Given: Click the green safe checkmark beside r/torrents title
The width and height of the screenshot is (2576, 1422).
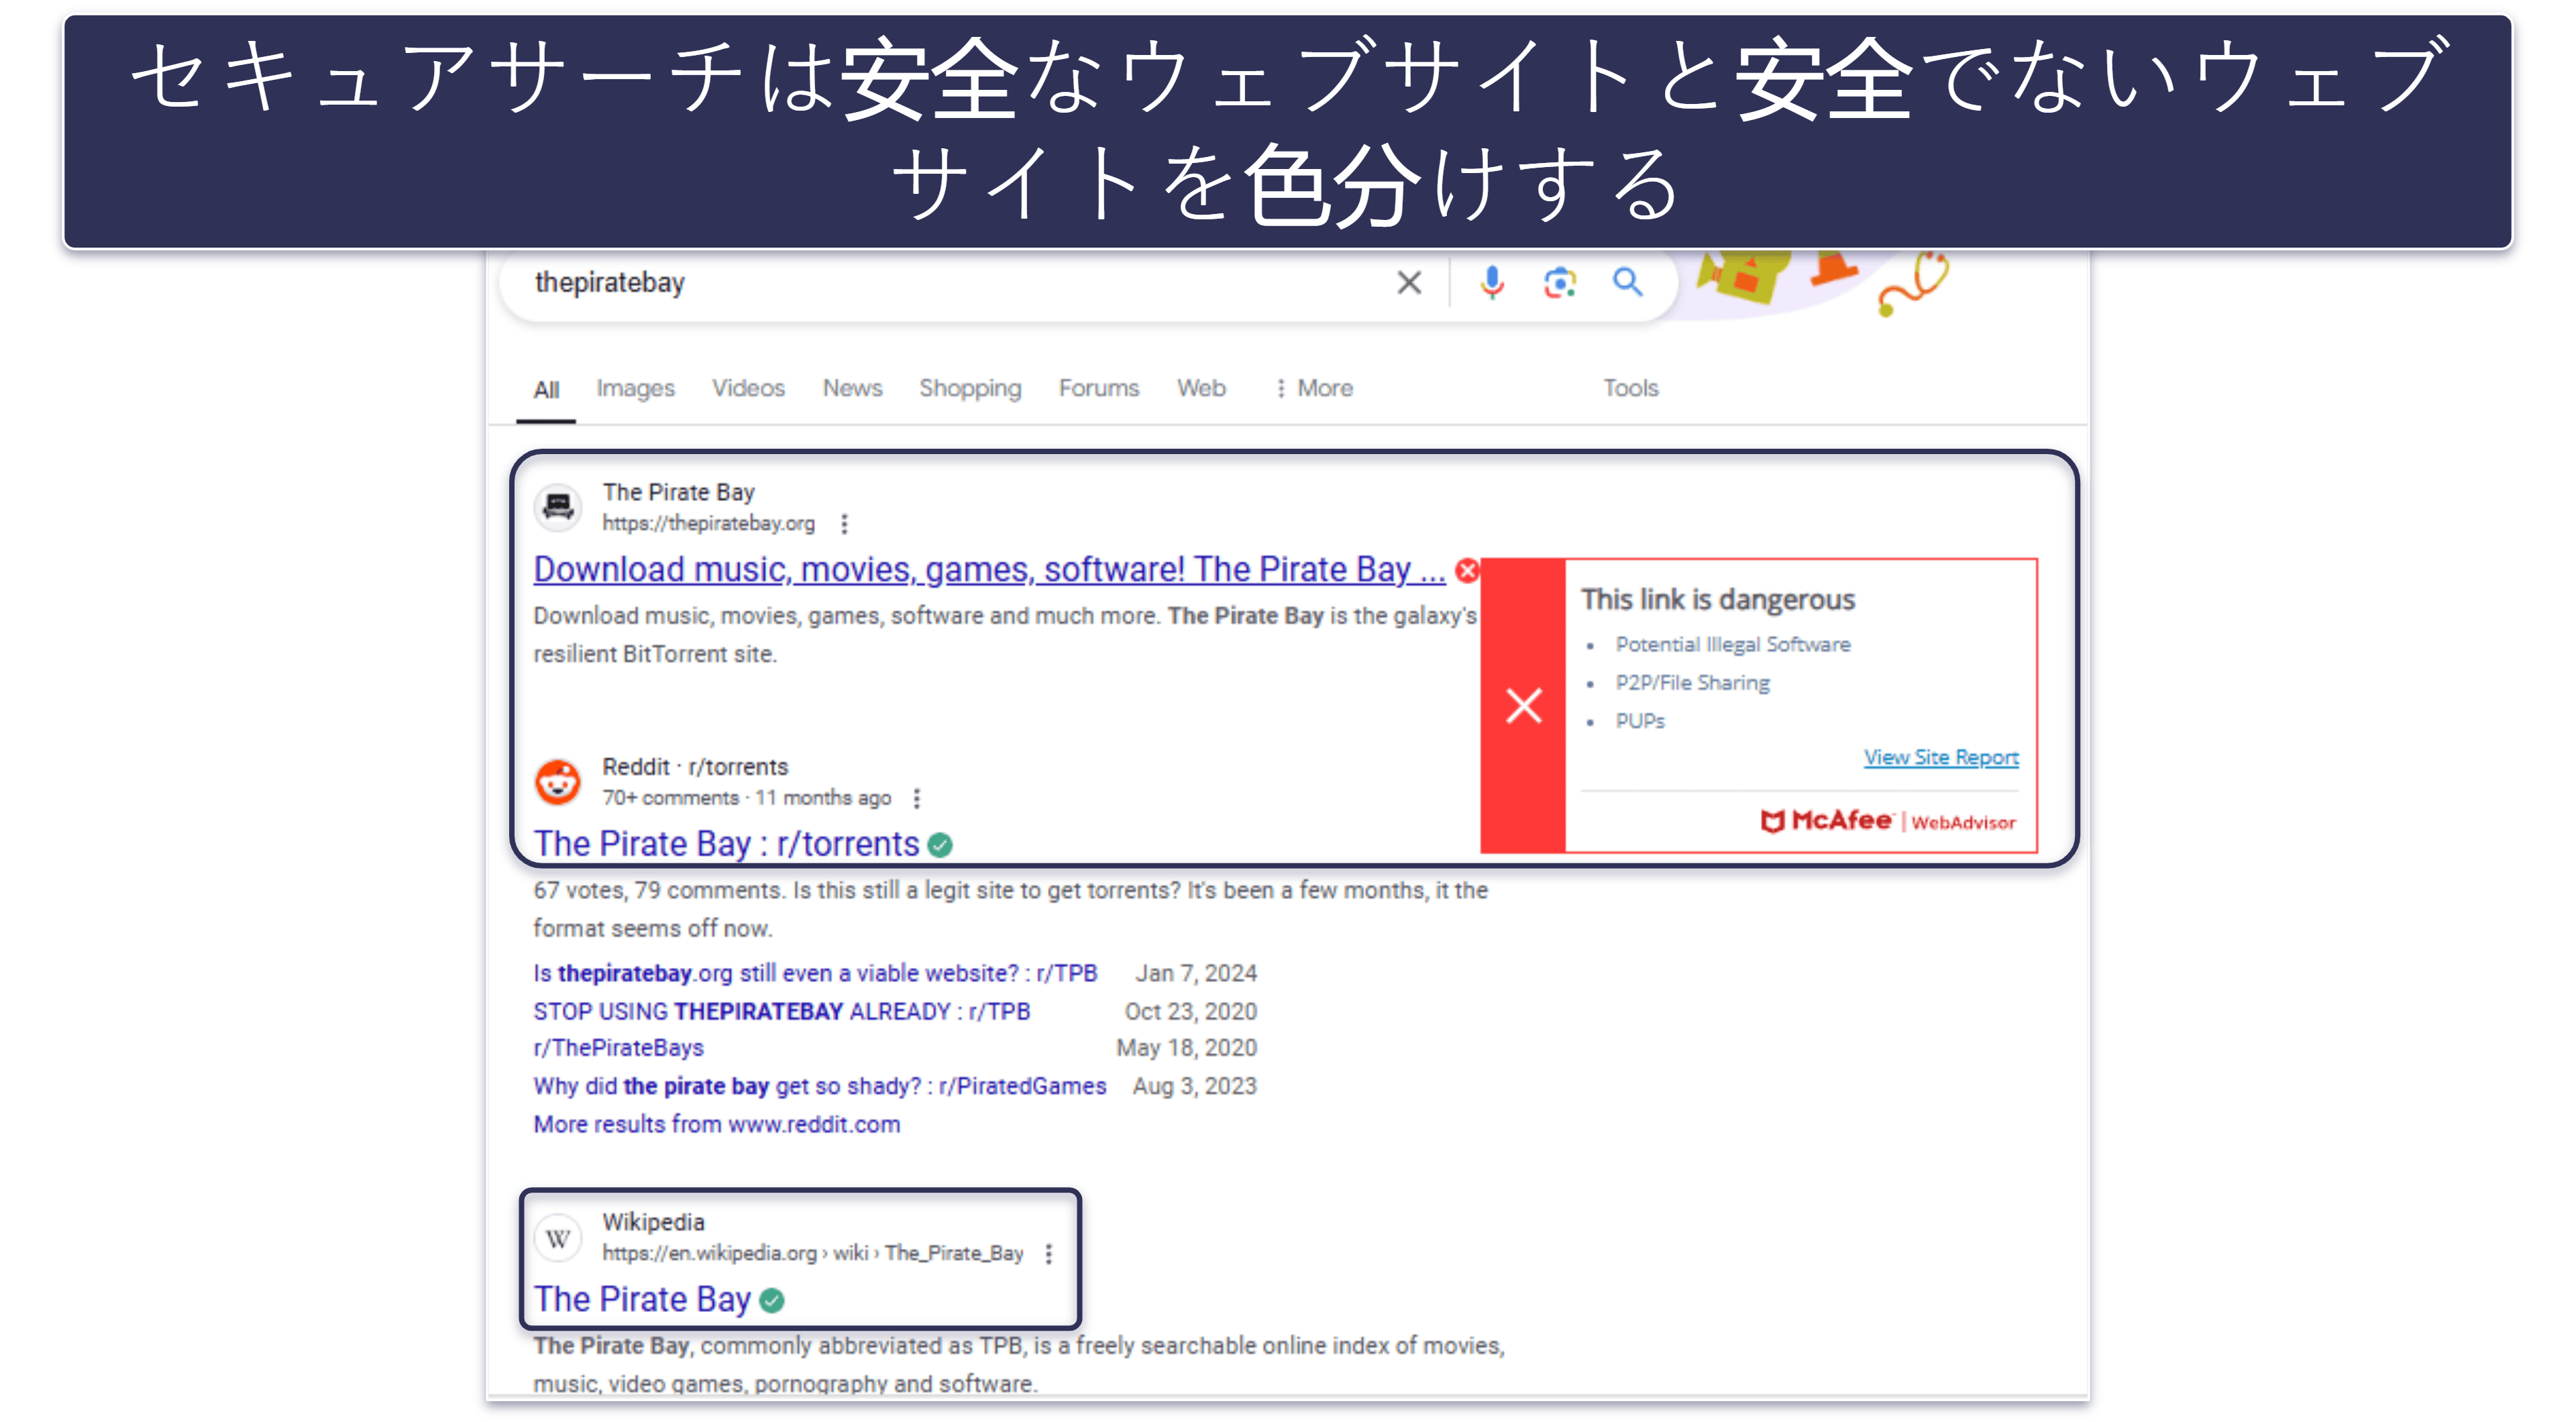Looking at the screenshot, I should (x=939, y=845).
